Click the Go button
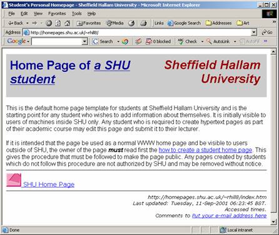 click(x=267, y=32)
